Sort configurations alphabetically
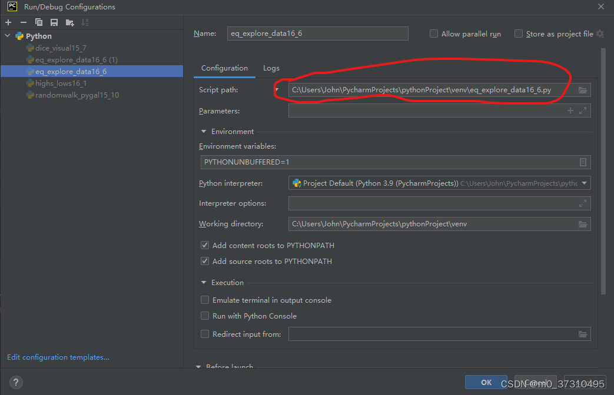This screenshot has height=395, width=614. click(84, 22)
